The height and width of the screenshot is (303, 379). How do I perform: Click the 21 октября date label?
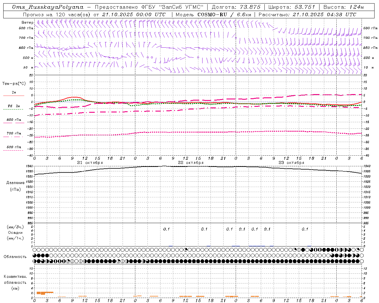point(90,163)
